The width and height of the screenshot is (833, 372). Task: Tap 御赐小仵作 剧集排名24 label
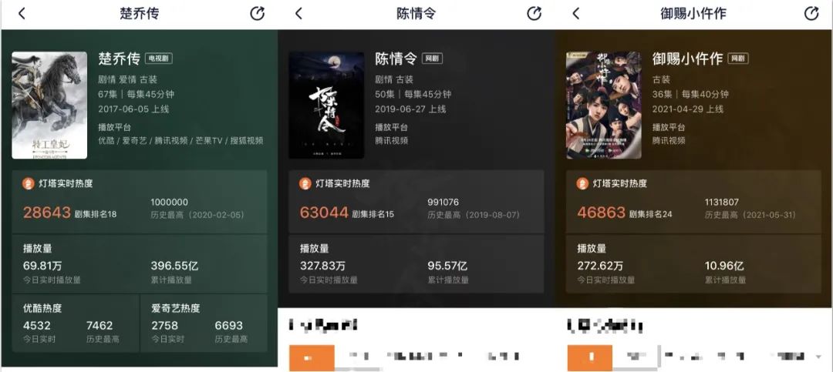click(x=651, y=214)
